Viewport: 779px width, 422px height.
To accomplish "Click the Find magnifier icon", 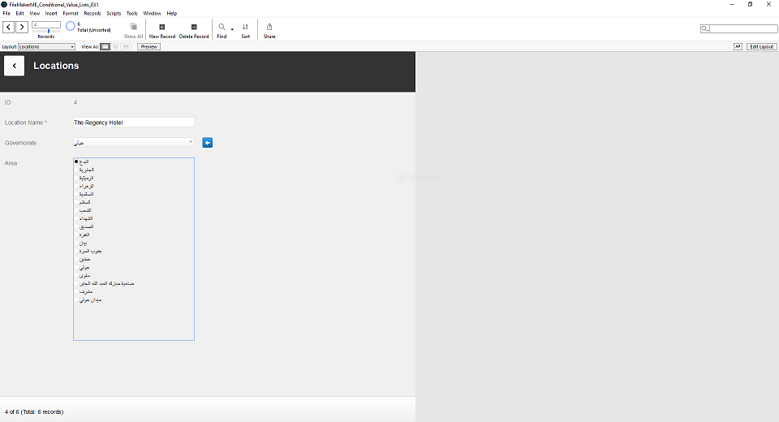I will pyautogui.click(x=222, y=27).
